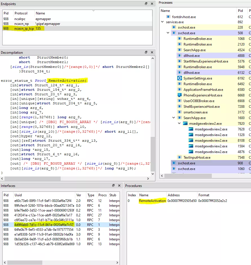Sort processes by the Pid column
251x265 pixels.
tap(242, 11)
